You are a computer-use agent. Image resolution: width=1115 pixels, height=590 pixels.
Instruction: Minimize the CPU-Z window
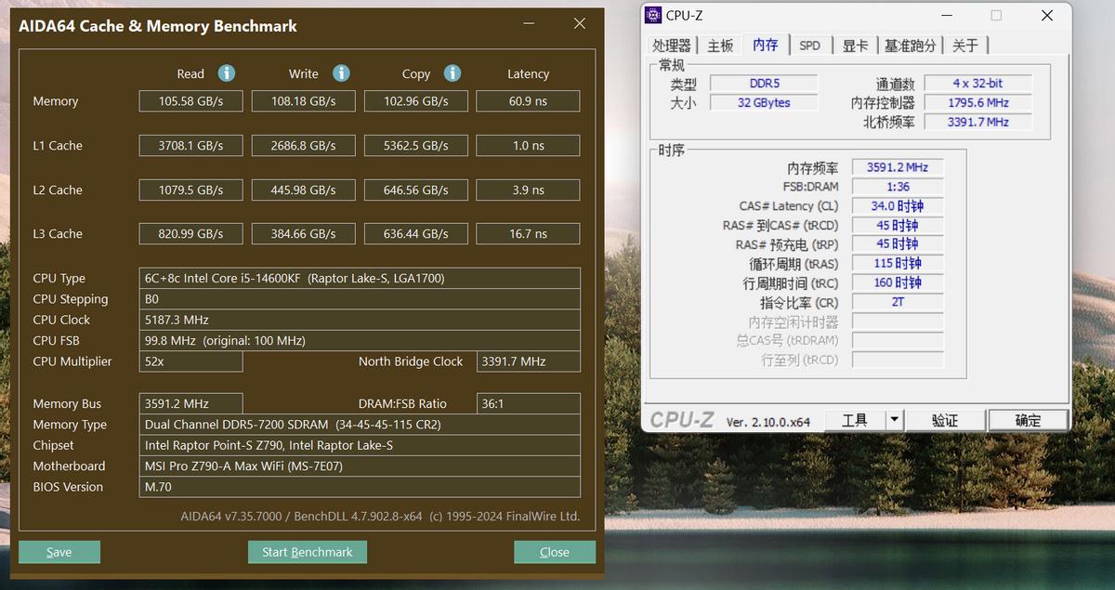[947, 15]
